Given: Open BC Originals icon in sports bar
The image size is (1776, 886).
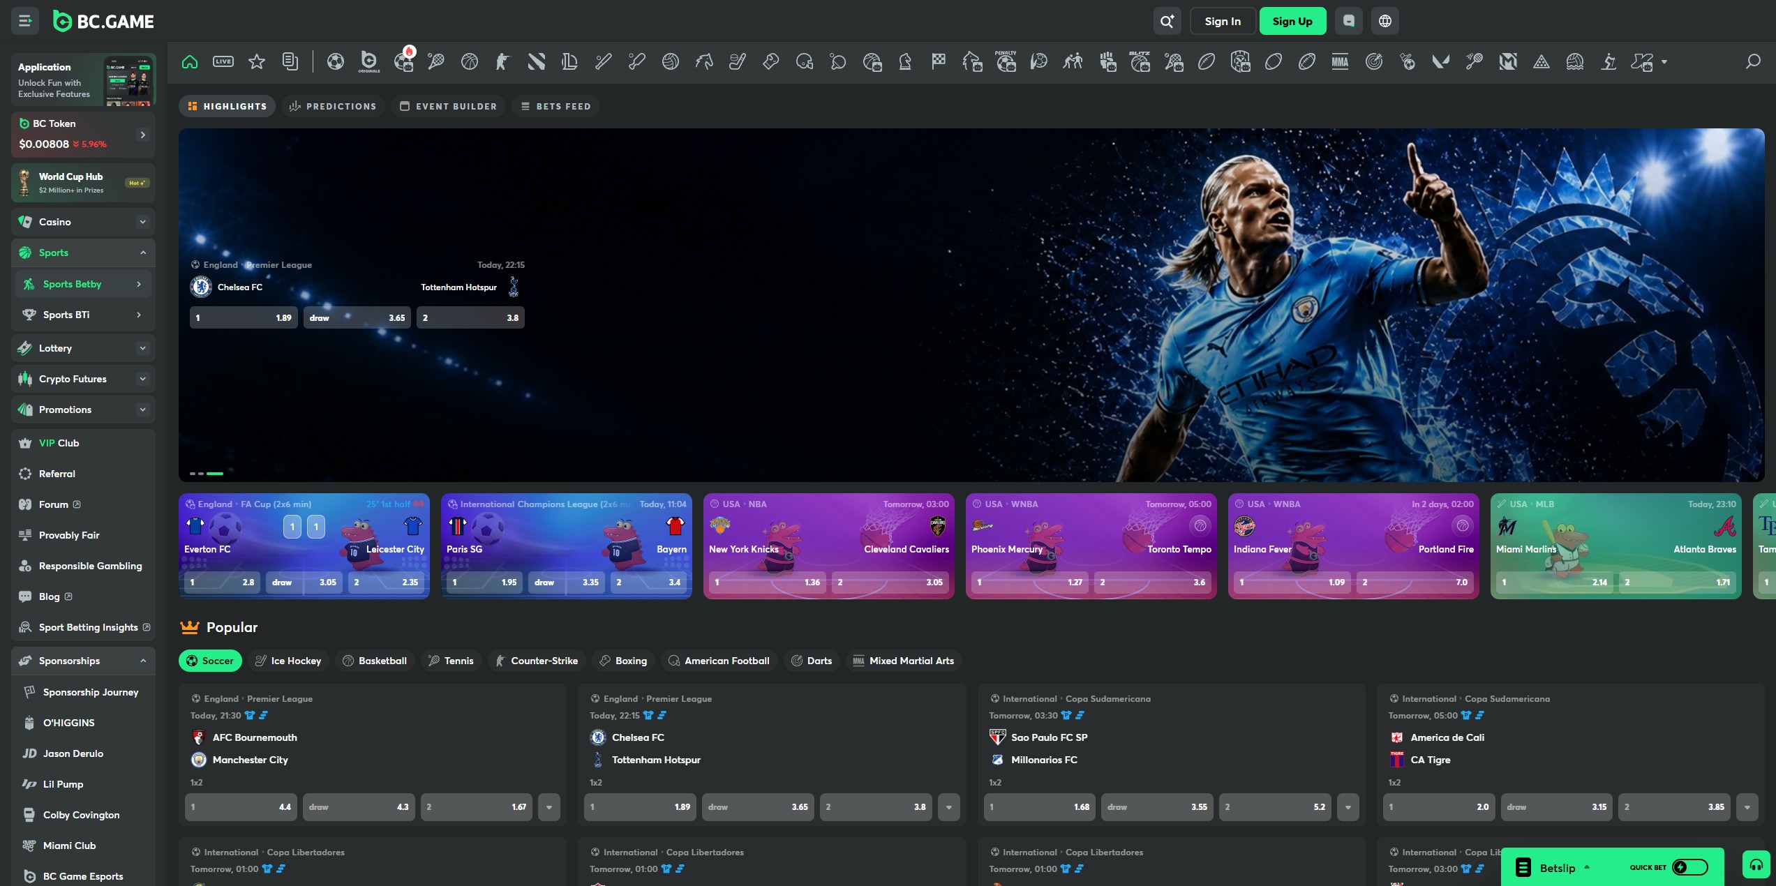Looking at the screenshot, I should point(369,61).
